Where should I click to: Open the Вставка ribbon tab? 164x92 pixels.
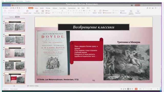pyautogui.click(x=36, y=8)
